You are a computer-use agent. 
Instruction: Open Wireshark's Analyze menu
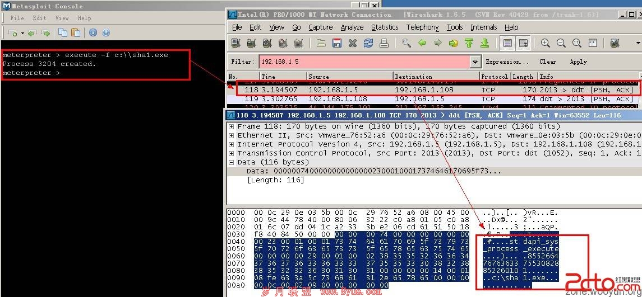point(352,27)
